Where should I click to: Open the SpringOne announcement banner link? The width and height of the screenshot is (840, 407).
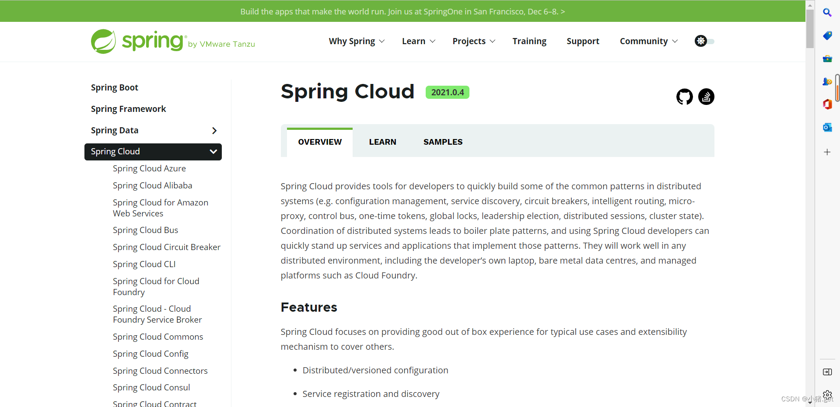click(x=402, y=11)
